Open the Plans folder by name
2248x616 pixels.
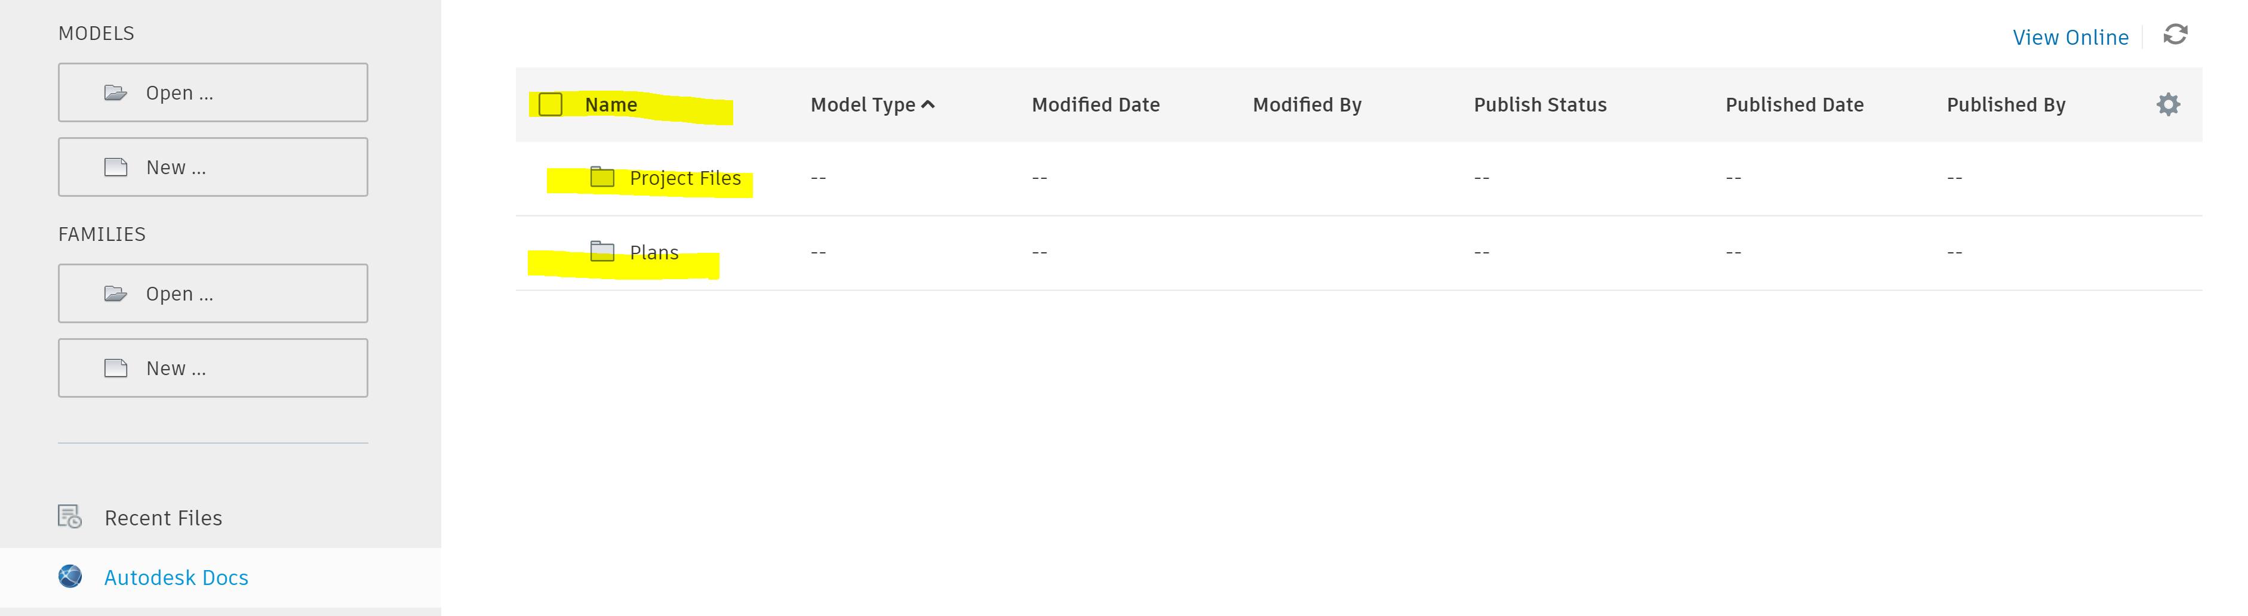pyautogui.click(x=654, y=253)
